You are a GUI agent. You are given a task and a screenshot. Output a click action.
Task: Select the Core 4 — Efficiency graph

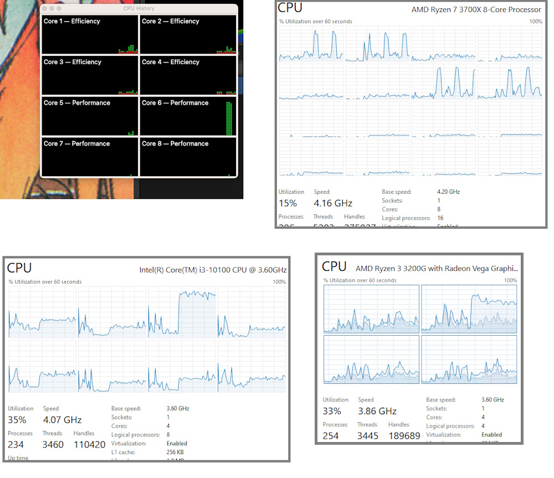pos(188,76)
